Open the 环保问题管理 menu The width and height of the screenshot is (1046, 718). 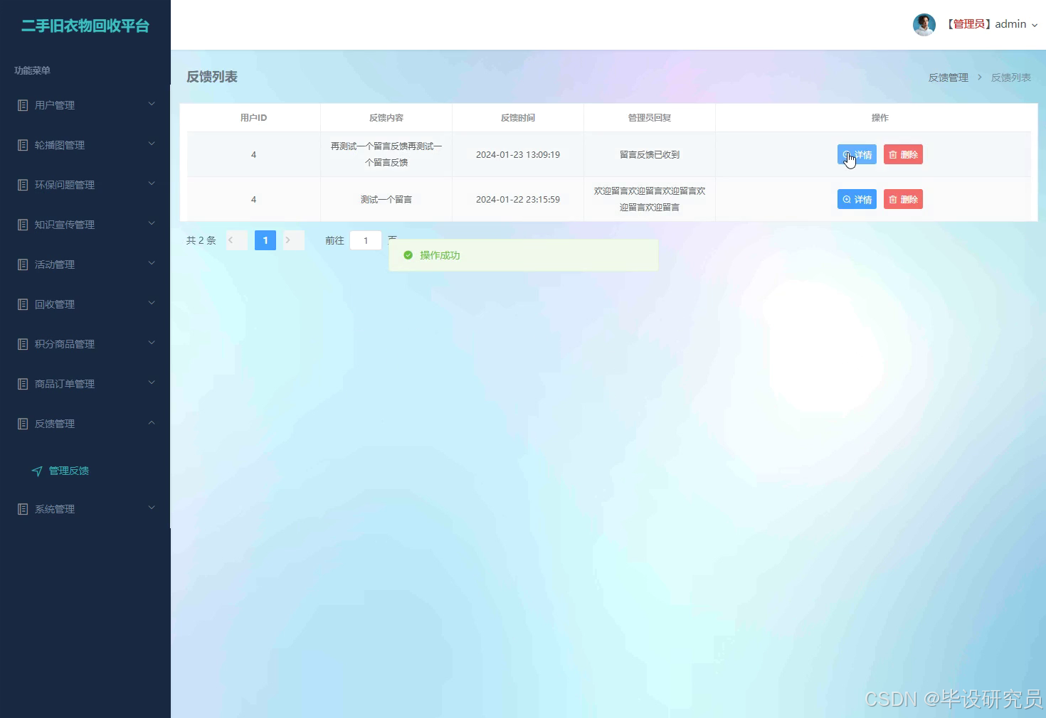85,185
